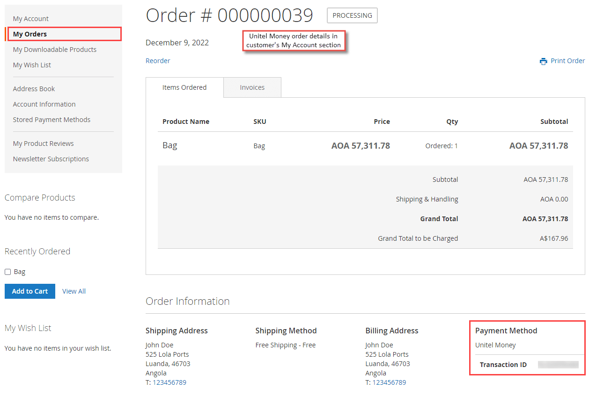The image size is (589, 396).
Task: Select the Items Ordered tab
Action: [184, 87]
